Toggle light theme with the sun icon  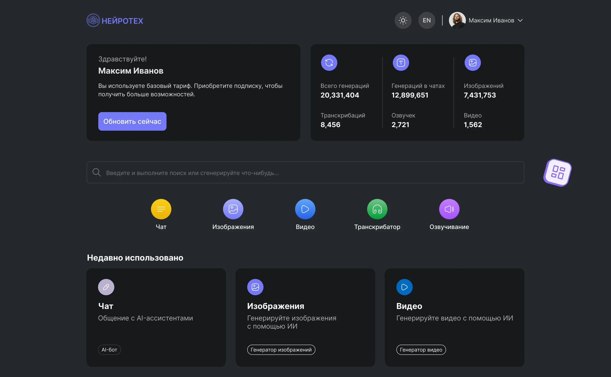(403, 20)
